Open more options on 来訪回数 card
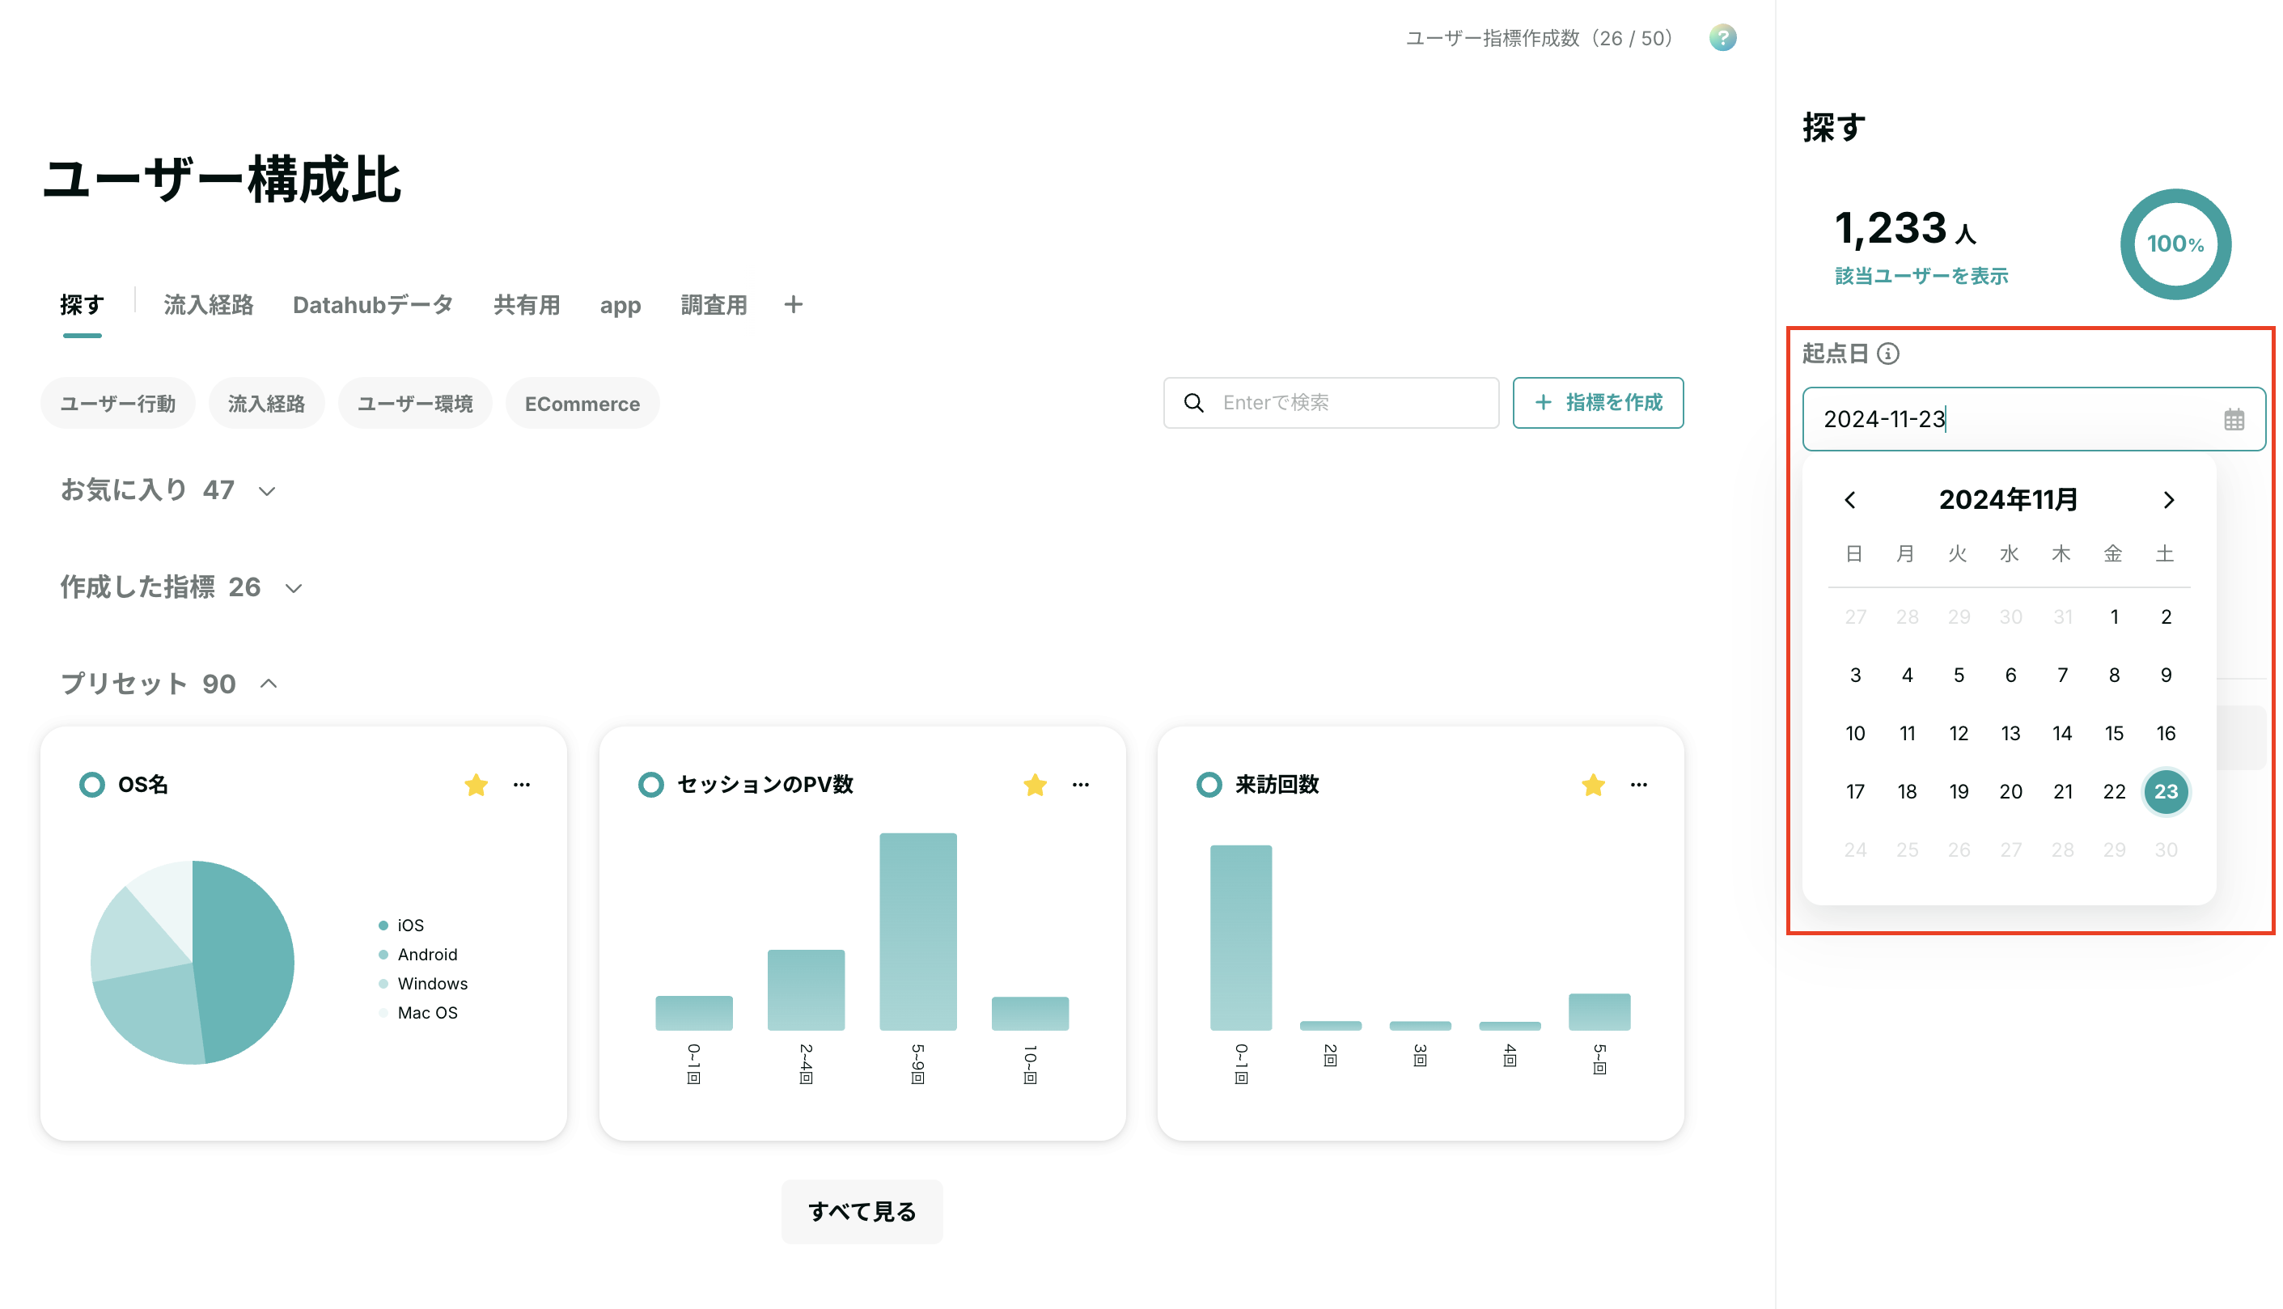Screen dimensions: 2283x1309 1638,785
